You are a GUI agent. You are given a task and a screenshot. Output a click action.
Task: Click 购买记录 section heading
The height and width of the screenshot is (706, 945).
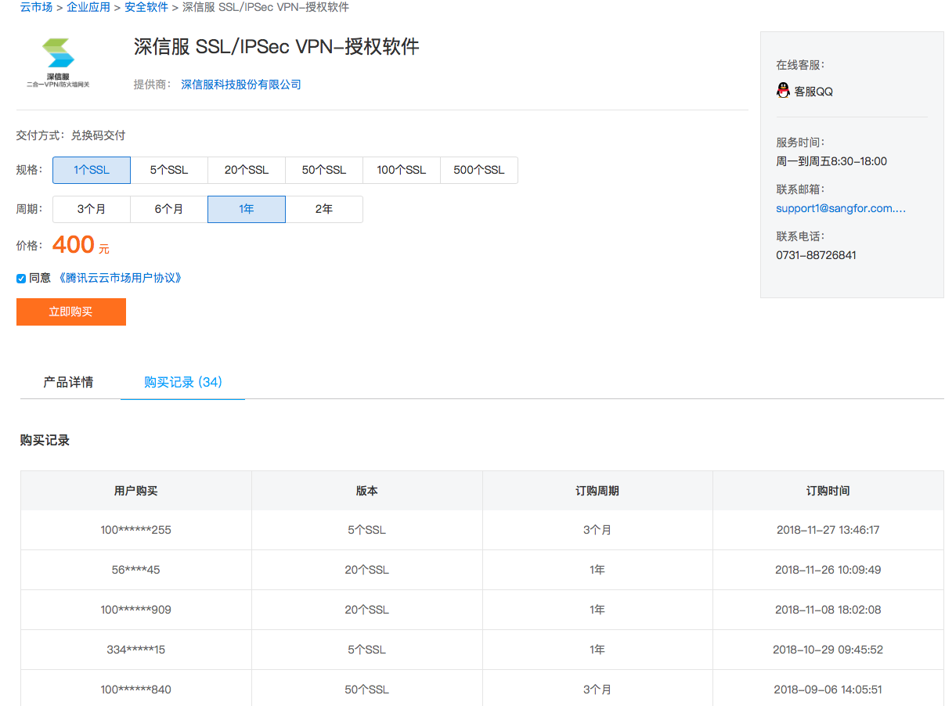45,441
